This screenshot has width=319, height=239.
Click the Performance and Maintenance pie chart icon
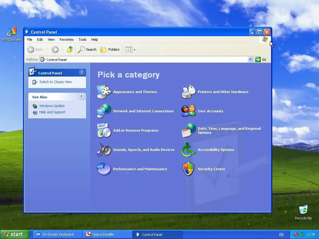coord(104,169)
